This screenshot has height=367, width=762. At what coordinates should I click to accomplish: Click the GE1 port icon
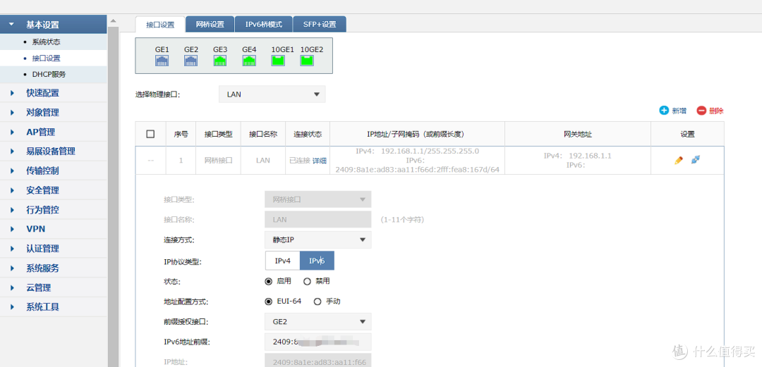coord(162,61)
